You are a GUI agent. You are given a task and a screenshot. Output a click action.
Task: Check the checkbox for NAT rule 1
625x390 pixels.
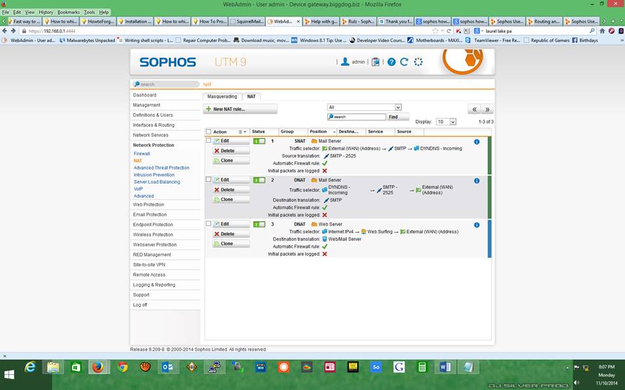[209, 140]
